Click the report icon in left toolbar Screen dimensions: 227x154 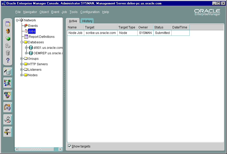pyautogui.click(x=8, y=24)
